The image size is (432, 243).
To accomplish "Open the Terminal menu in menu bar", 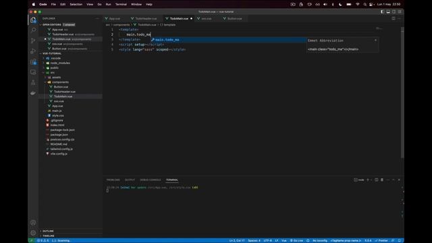I will [x=121, y=5].
